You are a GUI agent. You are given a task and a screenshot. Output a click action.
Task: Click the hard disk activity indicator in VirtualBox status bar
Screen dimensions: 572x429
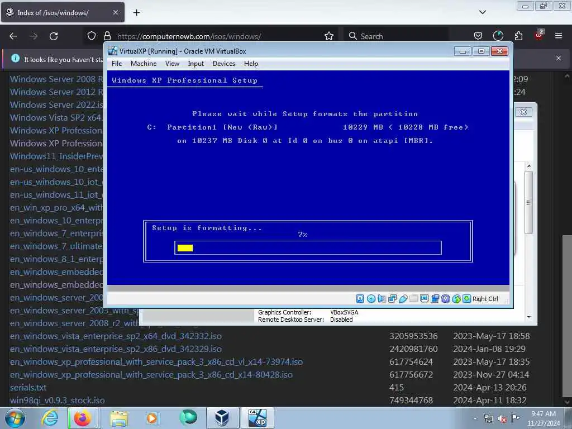coord(360,299)
